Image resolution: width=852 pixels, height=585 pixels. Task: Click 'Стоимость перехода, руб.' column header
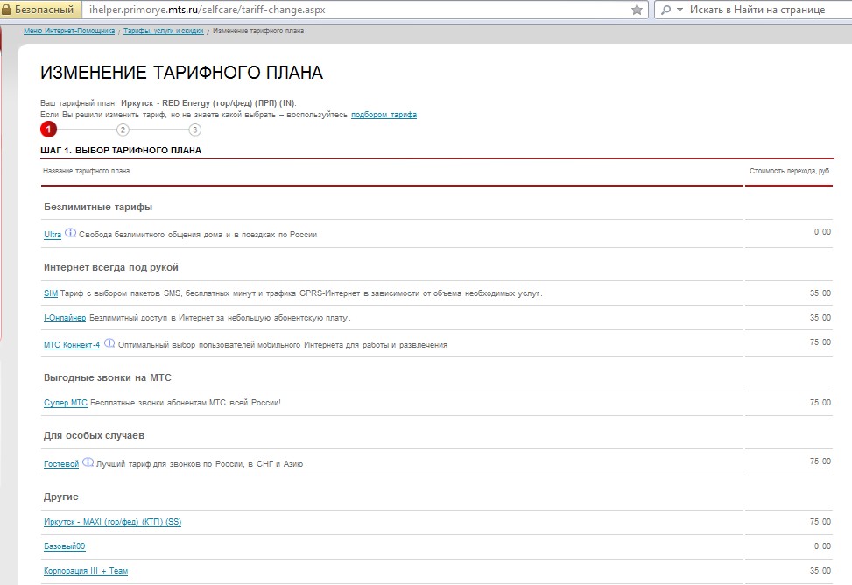pyautogui.click(x=790, y=171)
